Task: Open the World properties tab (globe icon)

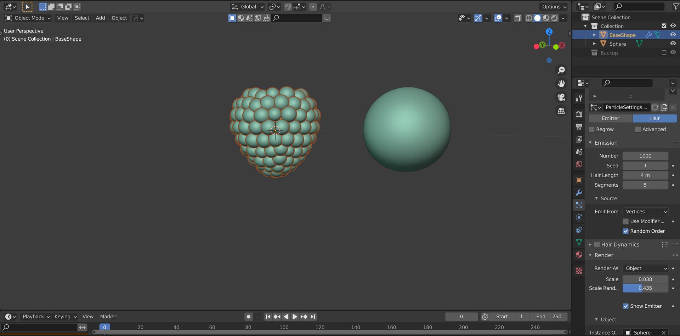Action: click(x=579, y=164)
